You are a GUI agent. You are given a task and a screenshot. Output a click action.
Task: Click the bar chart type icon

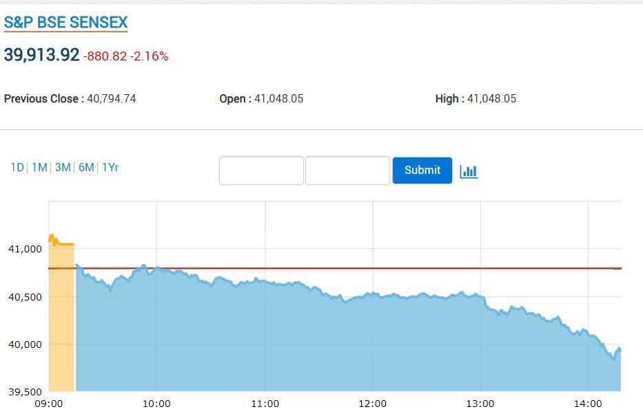click(469, 171)
